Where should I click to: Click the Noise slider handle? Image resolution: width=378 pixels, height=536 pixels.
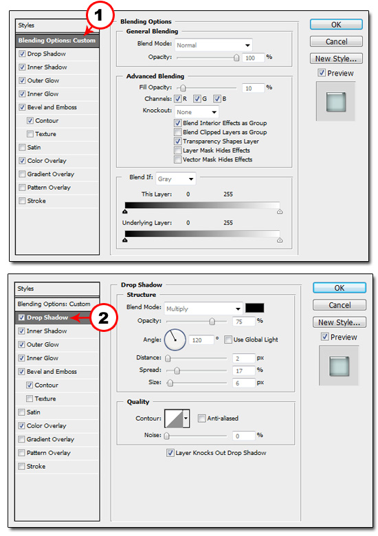(x=167, y=436)
